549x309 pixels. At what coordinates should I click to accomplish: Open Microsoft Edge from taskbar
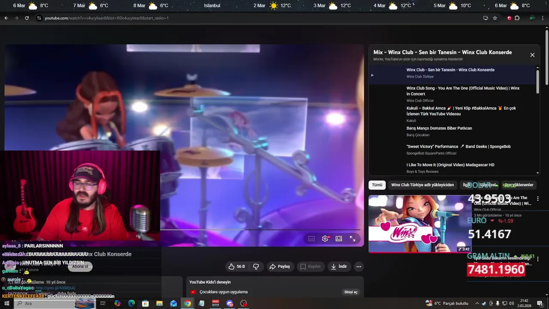[x=132, y=303]
